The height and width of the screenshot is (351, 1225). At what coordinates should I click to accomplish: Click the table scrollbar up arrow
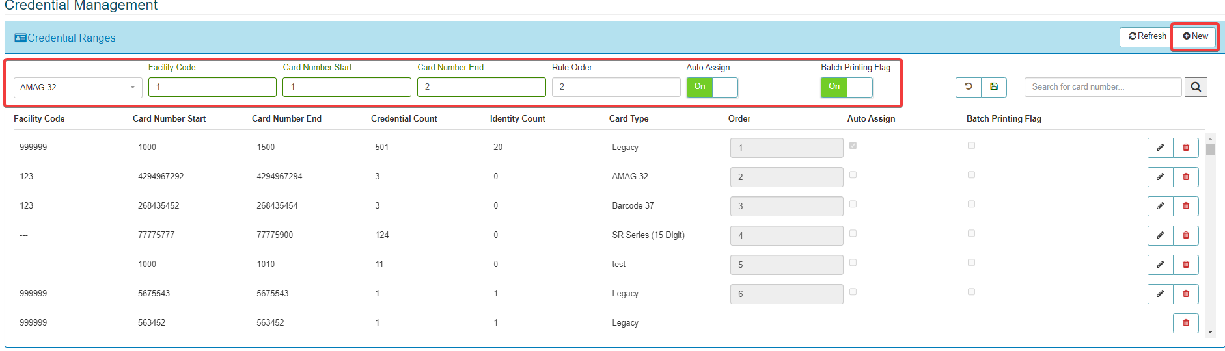click(x=1210, y=138)
